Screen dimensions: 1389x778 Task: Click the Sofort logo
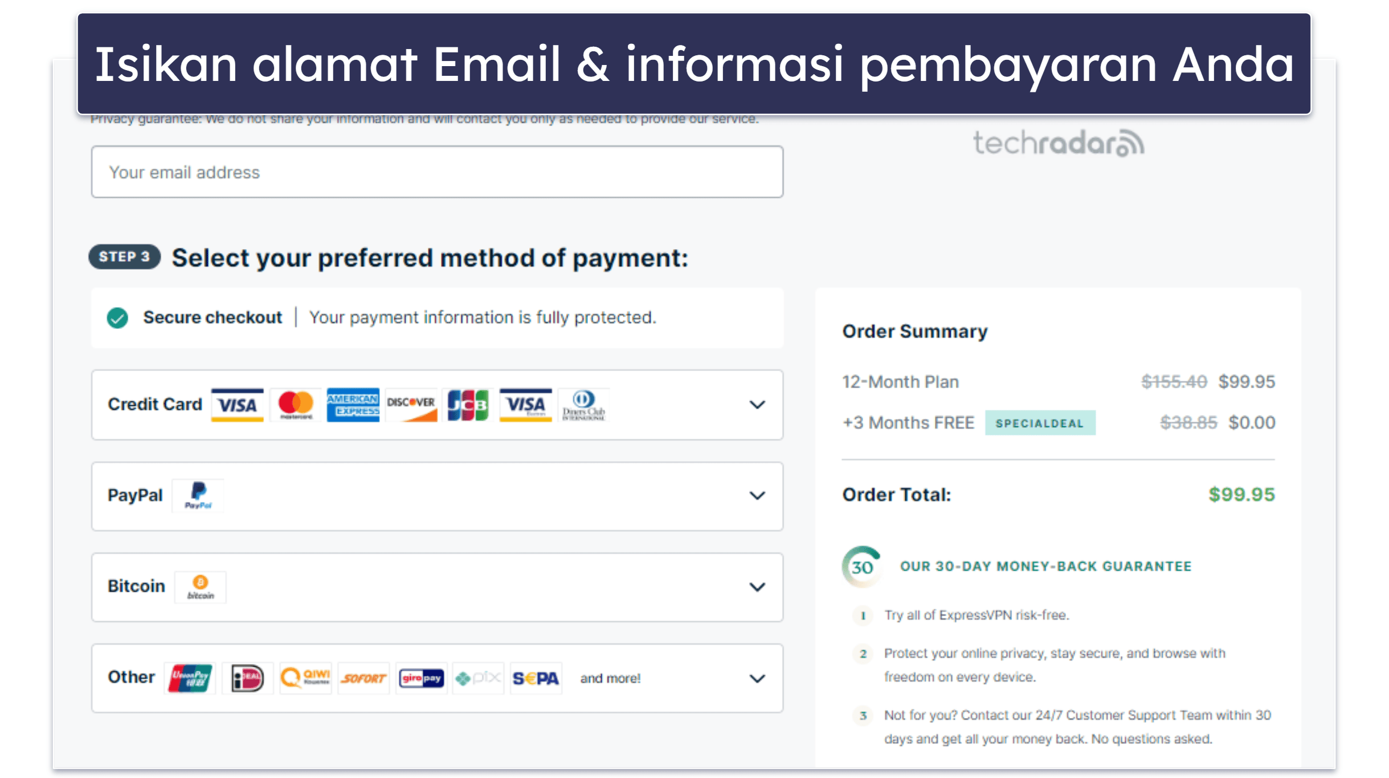pyautogui.click(x=363, y=678)
